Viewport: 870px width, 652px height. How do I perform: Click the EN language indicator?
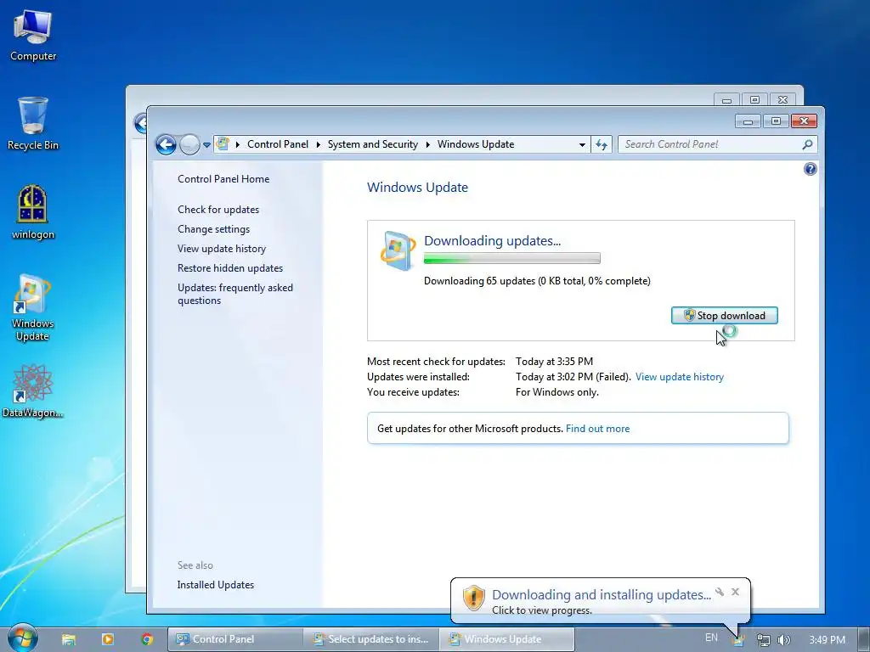click(711, 638)
